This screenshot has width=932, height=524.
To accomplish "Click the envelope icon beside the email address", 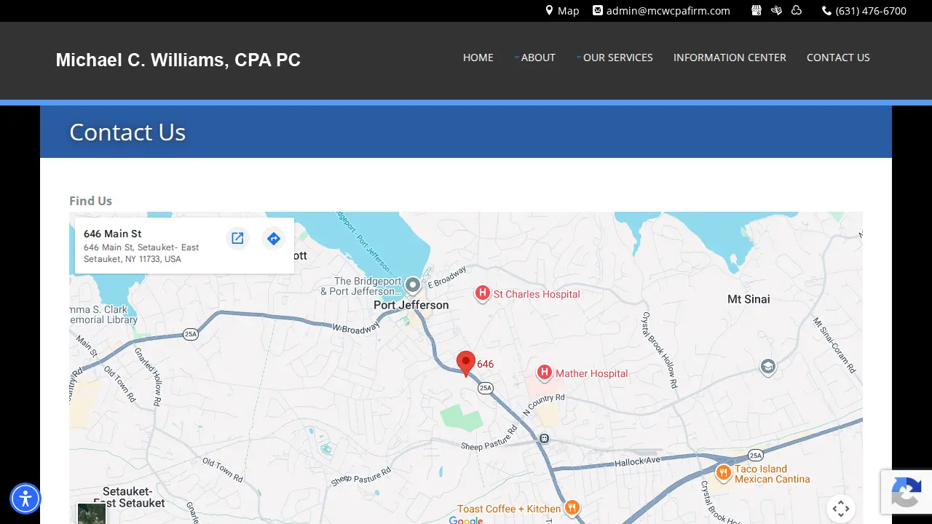I will [598, 11].
